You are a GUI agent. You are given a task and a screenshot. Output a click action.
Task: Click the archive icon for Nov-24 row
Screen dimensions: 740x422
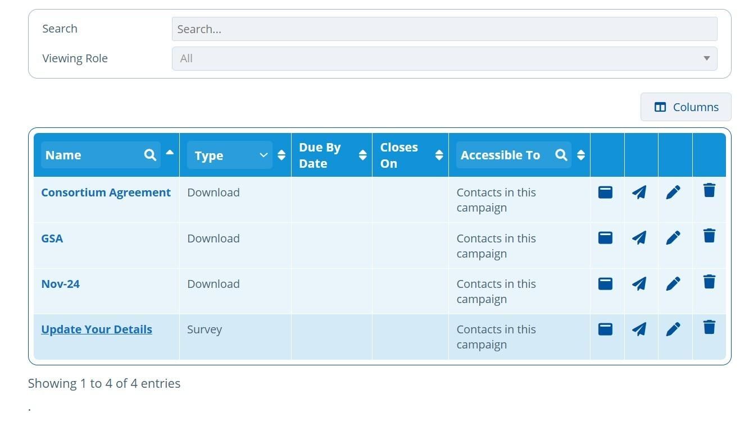tap(605, 283)
